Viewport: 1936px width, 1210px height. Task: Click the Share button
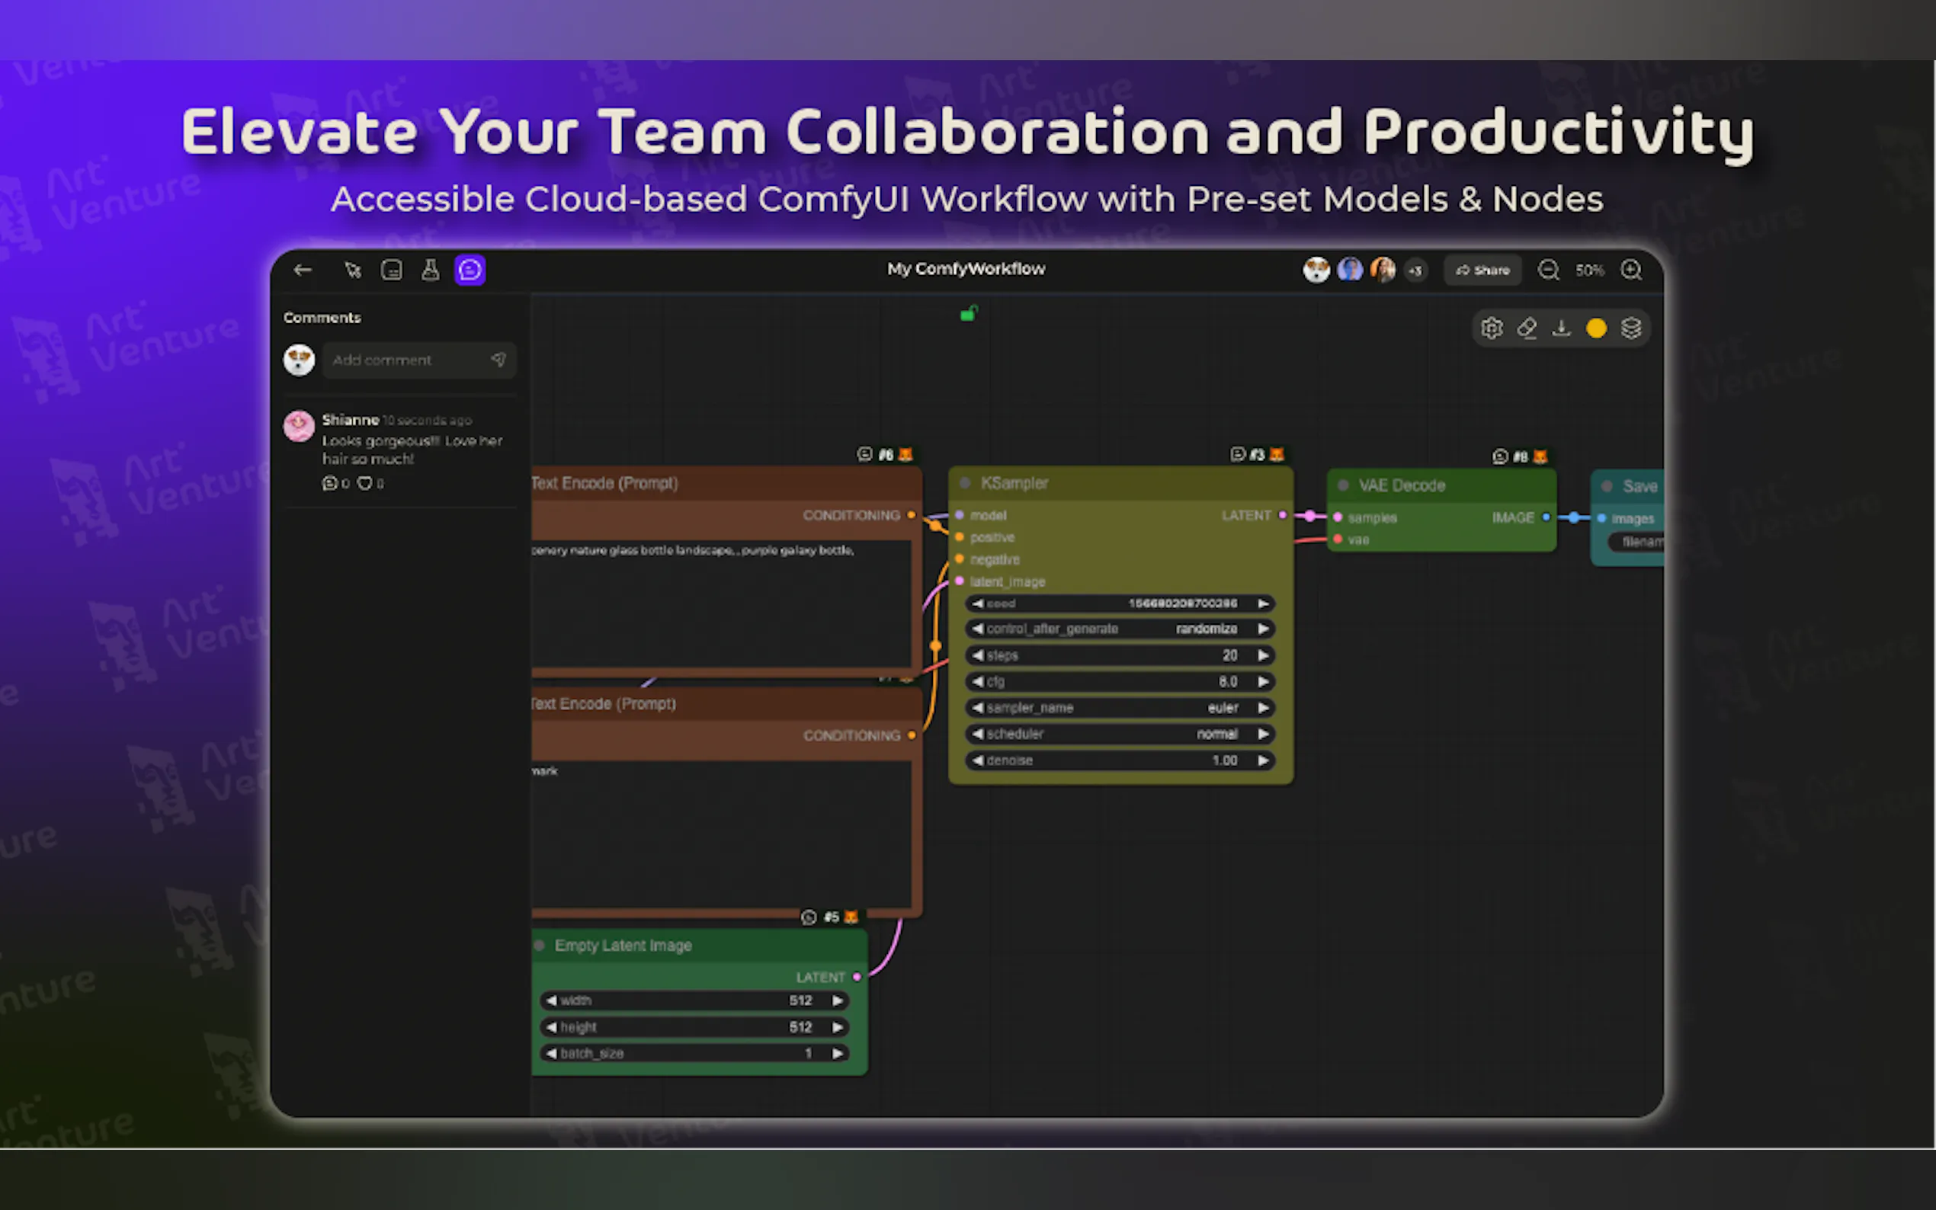click(x=1483, y=270)
